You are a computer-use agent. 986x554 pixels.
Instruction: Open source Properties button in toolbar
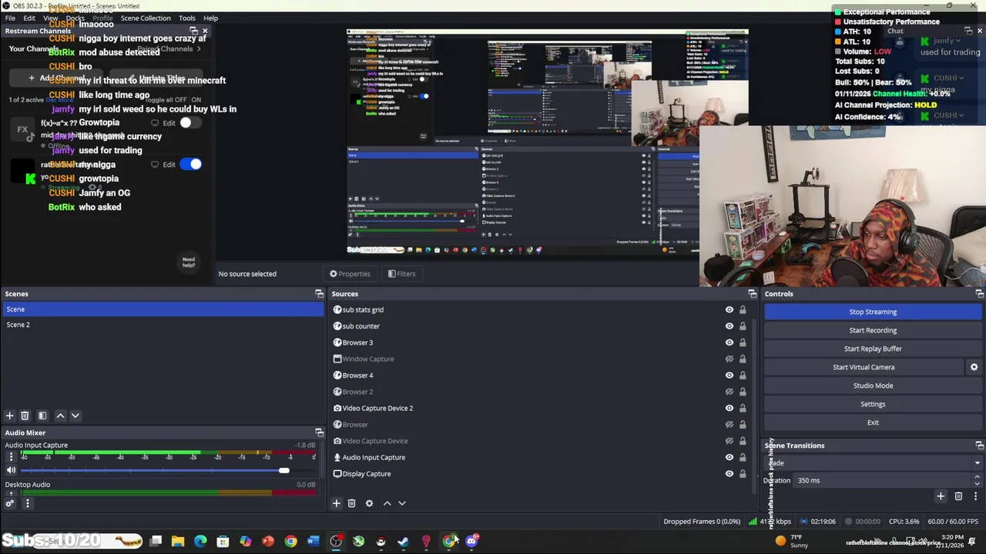click(350, 274)
